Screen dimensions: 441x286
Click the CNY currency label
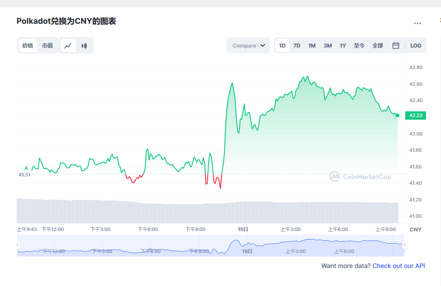tap(416, 230)
